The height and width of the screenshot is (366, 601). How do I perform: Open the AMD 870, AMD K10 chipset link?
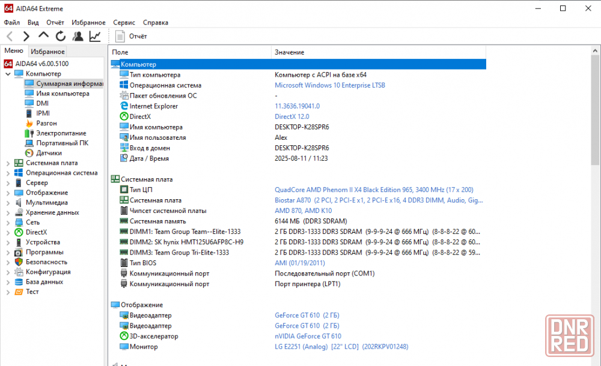tap(303, 211)
